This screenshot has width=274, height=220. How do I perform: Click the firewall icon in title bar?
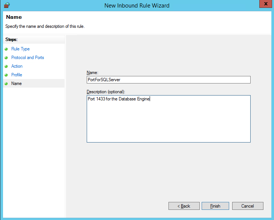pos(6,5)
